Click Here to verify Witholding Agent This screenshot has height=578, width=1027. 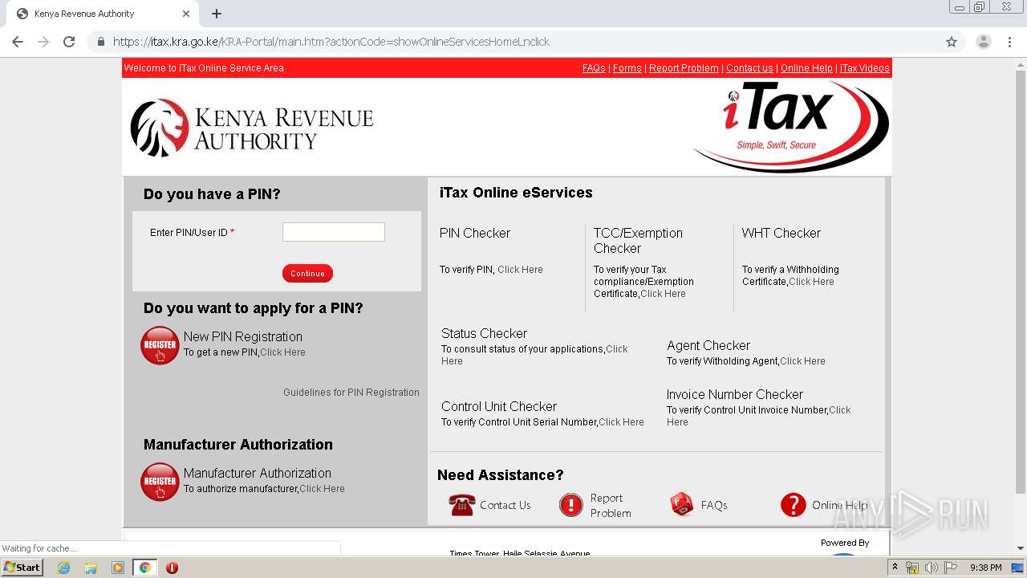click(802, 361)
